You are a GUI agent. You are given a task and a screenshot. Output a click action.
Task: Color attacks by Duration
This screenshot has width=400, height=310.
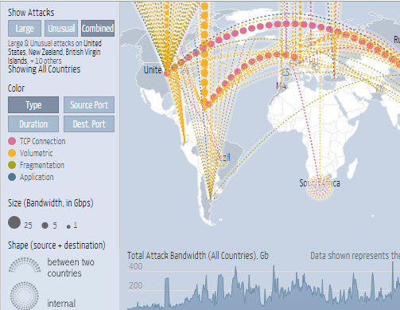pyautogui.click(x=33, y=124)
